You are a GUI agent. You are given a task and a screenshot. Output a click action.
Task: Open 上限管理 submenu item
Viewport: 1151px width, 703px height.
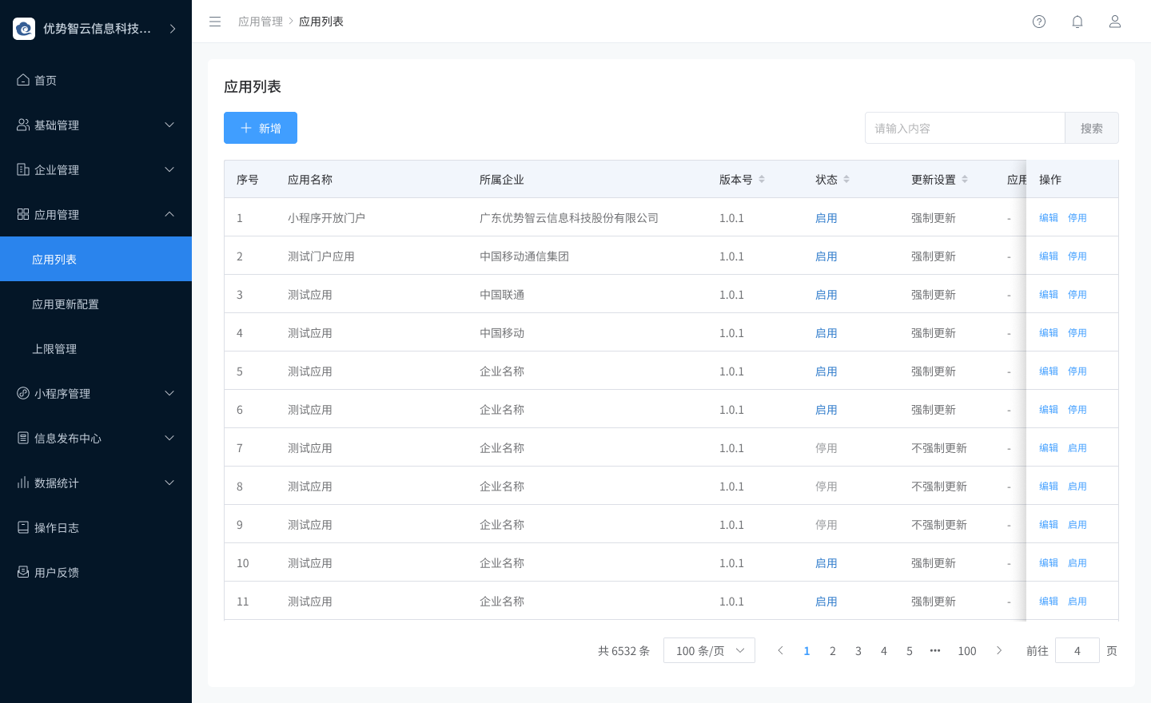click(x=96, y=348)
